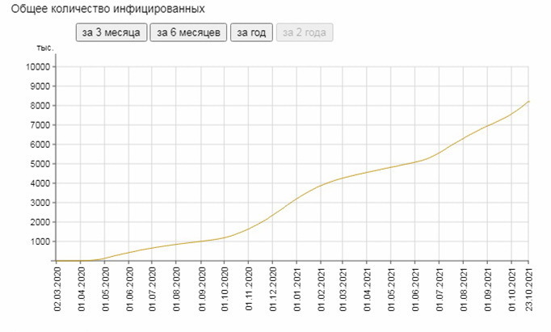The height and width of the screenshot is (332, 551).
Task: Click the 3000 y-axis label
Action: [x=41, y=203]
